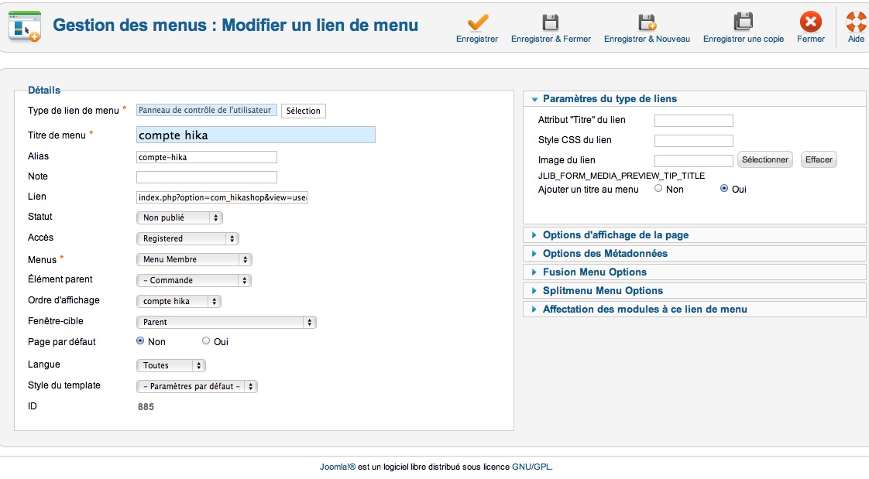This screenshot has width=869, height=479.
Task: Click the ID value 885
Action: pos(146,406)
